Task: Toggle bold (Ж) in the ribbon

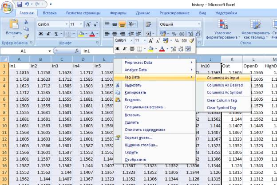Action: pyautogui.click(x=41, y=34)
